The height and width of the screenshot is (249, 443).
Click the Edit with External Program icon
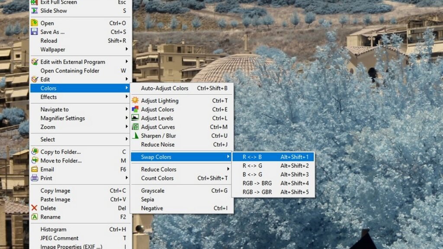(x=35, y=61)
